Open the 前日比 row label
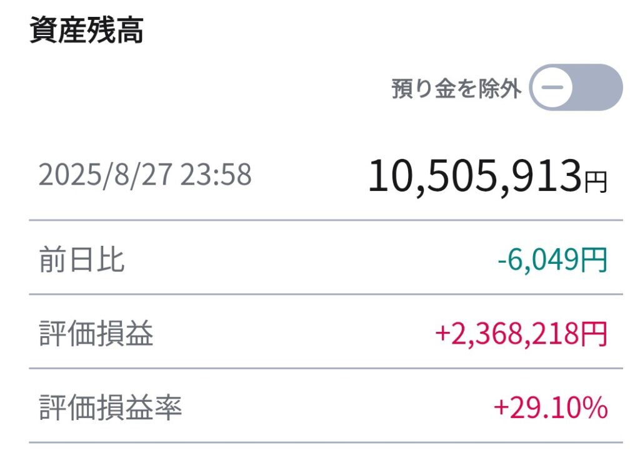640x456 pixels. pos(82,260)
